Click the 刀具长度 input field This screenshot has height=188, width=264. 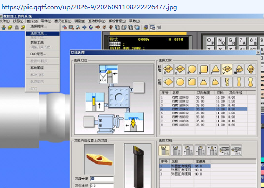(102, 179)
